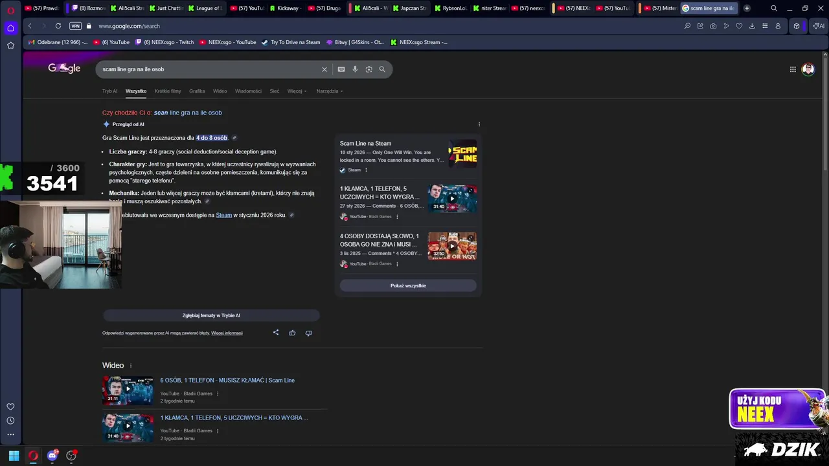Open NEEXcsgo - Twitch bookmark
Viewport: 829px width, 466px height.
click(165, 42)
